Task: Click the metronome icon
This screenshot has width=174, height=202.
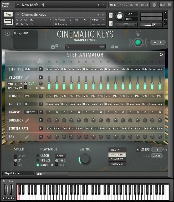Action: (138, 33)
